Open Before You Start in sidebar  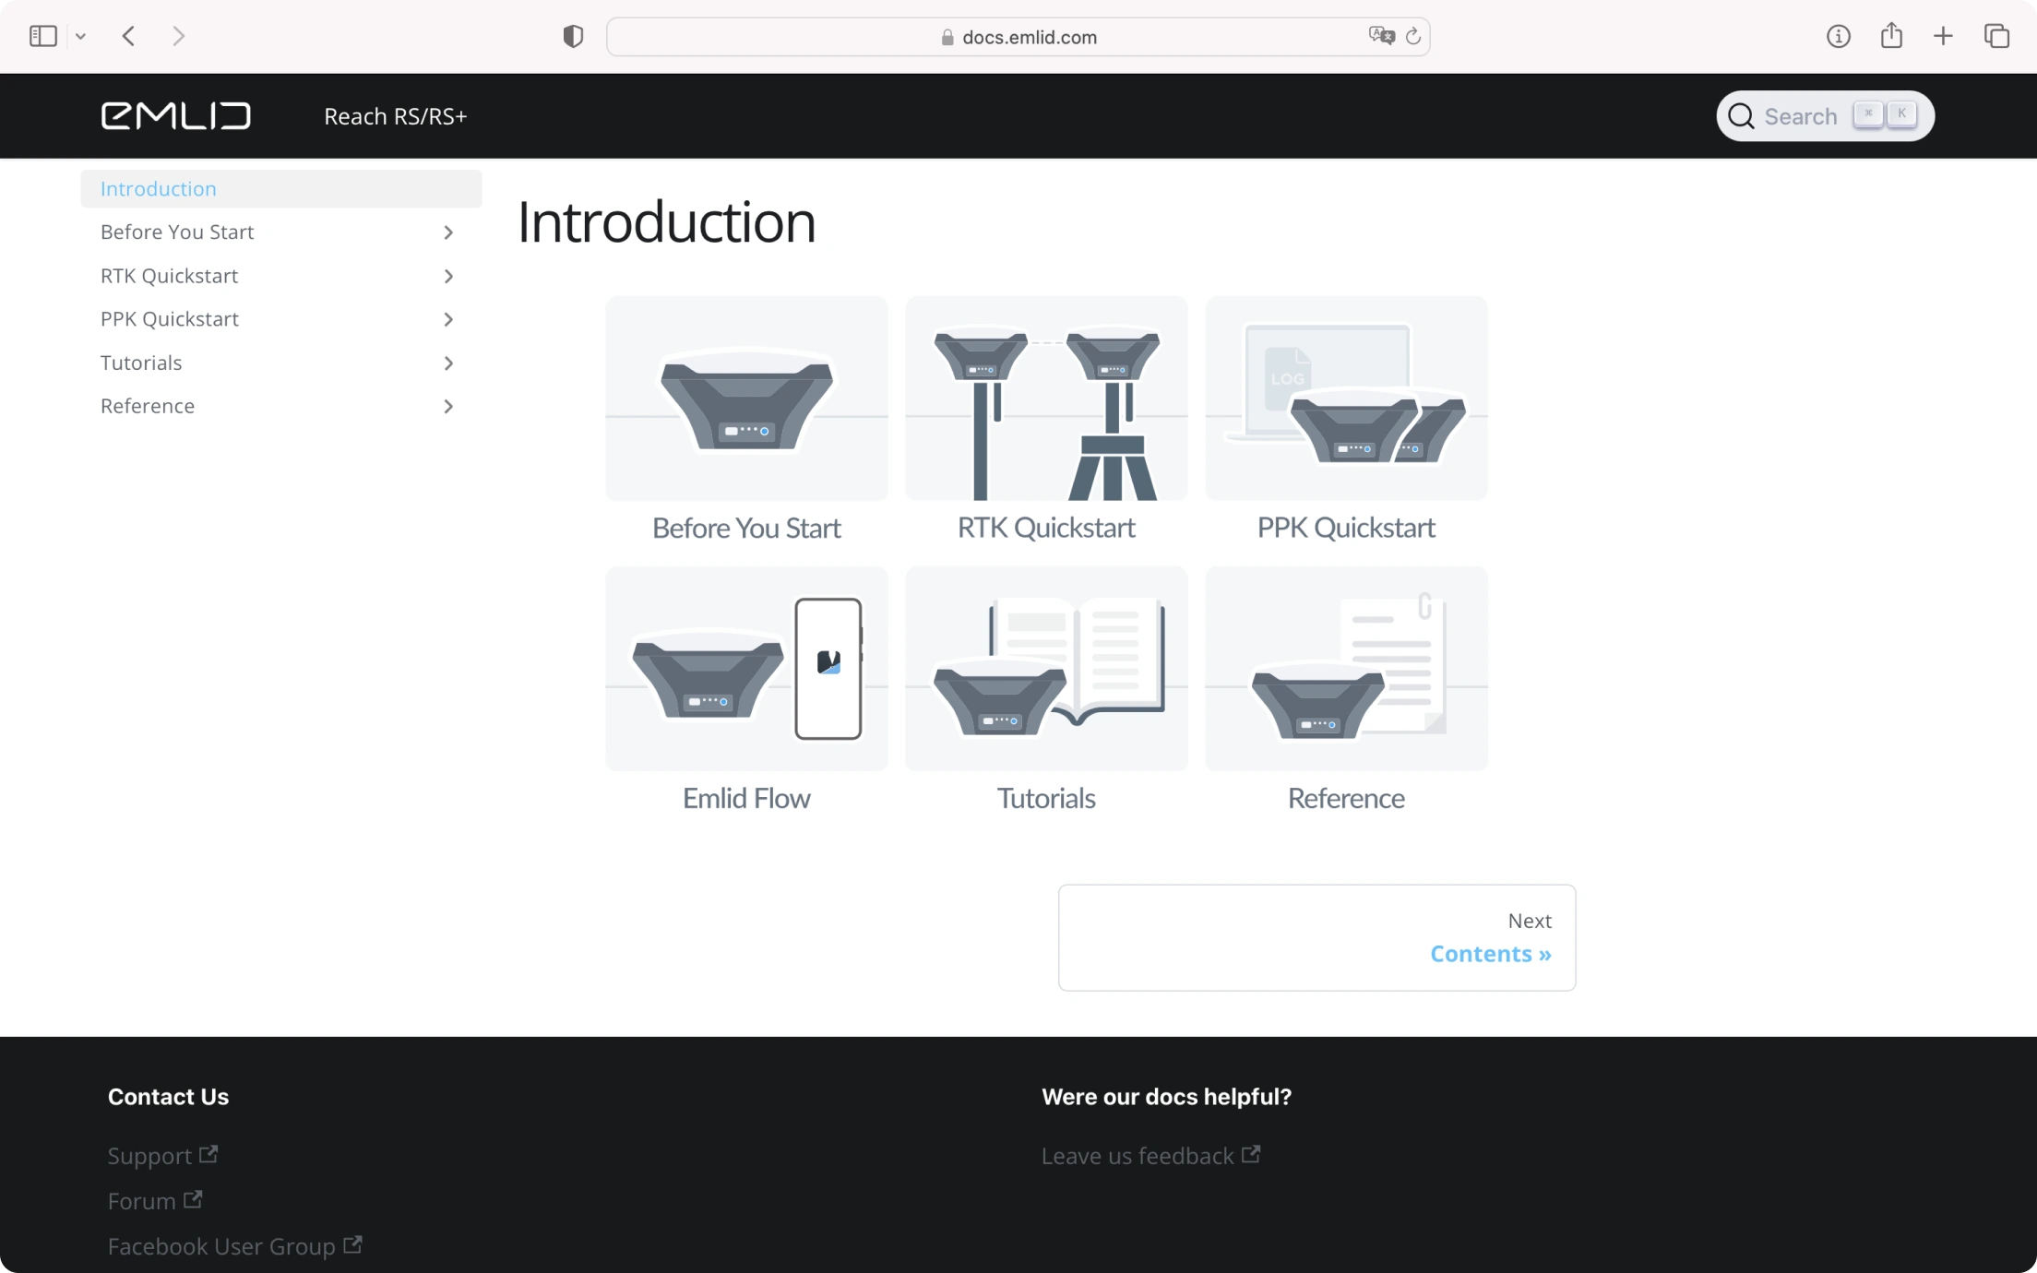pos(177,232)
